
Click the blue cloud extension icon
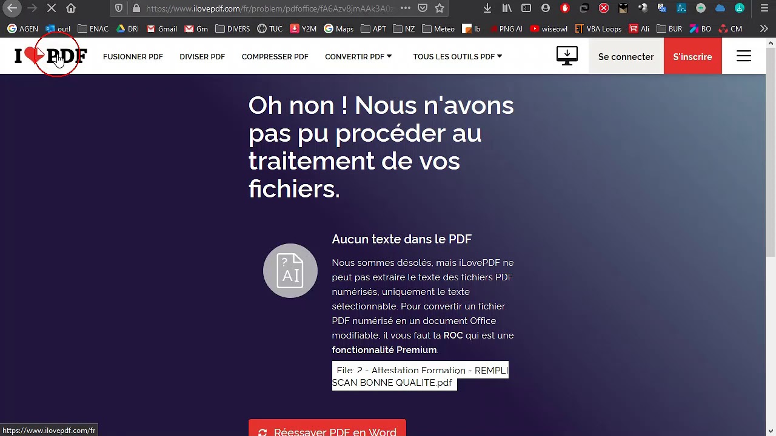click(720, 8)
